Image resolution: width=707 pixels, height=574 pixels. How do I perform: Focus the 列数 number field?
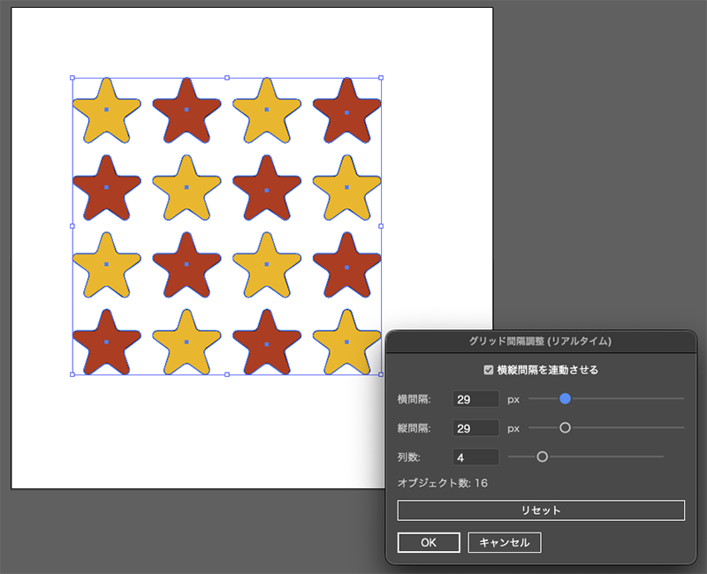[x=475, y=457]
